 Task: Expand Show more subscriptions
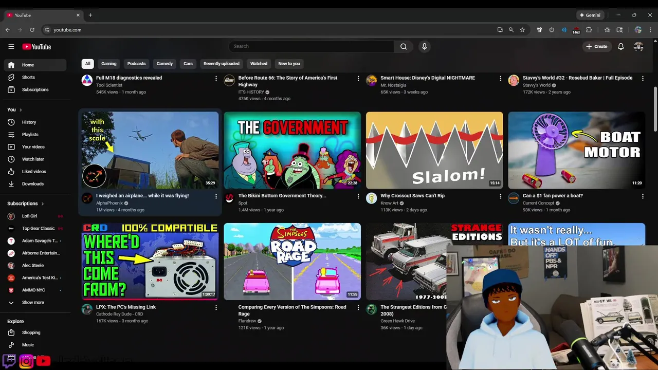[x=35, y=303]
